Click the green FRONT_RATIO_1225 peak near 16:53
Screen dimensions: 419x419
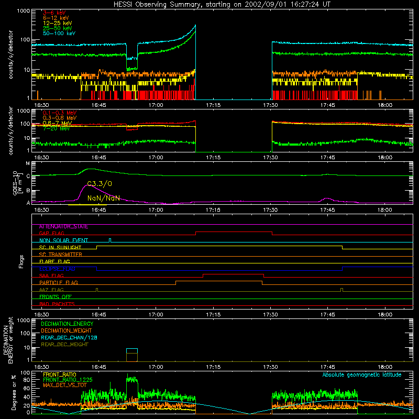coord(132,379)
